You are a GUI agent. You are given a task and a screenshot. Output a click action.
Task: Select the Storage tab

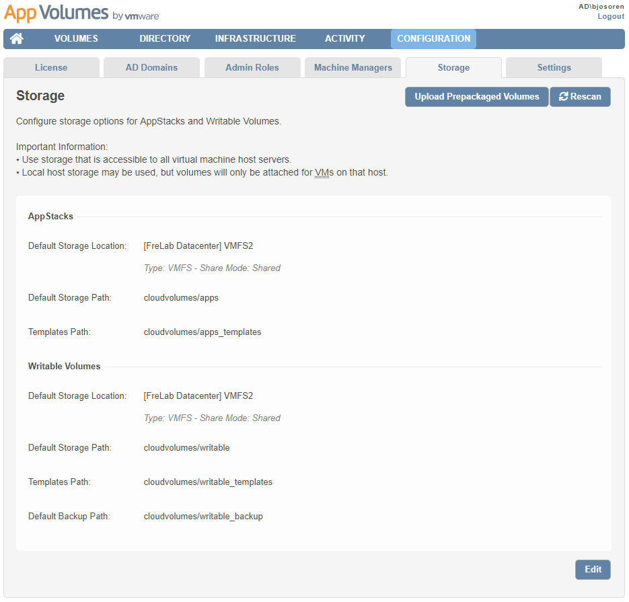click(x=453, y=67)
